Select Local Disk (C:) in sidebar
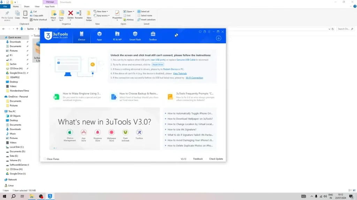 (17, 147)
